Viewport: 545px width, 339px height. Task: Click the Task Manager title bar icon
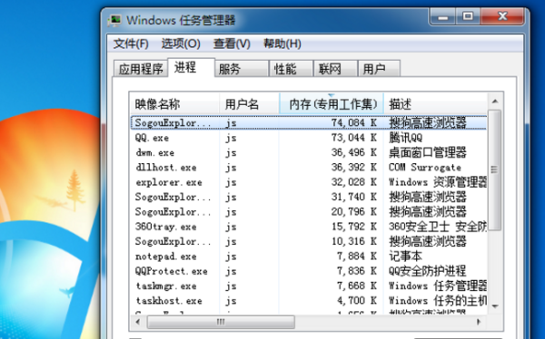(114, 20)
